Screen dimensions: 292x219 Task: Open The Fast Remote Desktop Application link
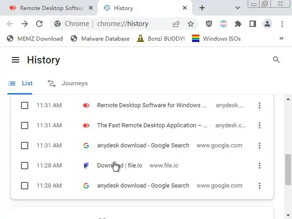pyautogui.click(x=152, y=125)
